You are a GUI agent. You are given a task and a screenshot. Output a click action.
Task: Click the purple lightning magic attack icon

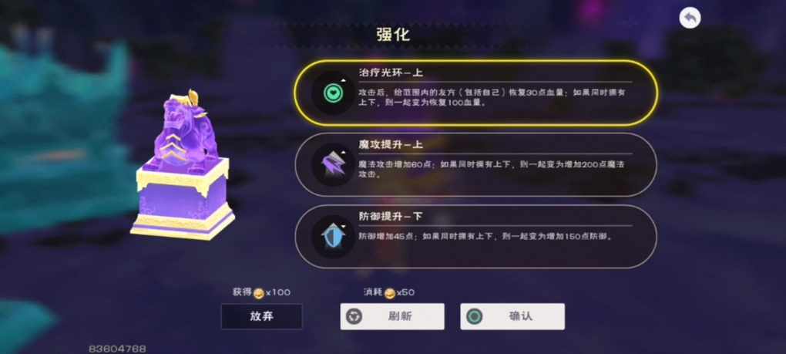[331, 164]
